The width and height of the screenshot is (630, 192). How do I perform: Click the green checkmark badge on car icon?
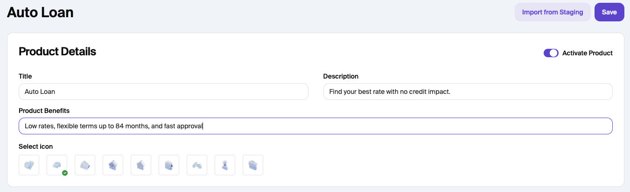[x=65, y=173]
